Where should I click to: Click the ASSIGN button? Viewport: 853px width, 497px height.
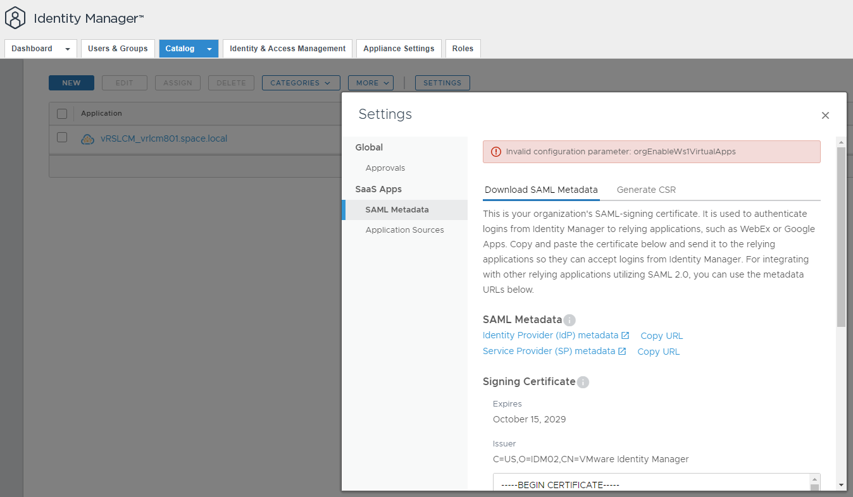[178, 83]
